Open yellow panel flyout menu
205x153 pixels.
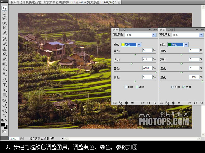(x=156, y=30)
